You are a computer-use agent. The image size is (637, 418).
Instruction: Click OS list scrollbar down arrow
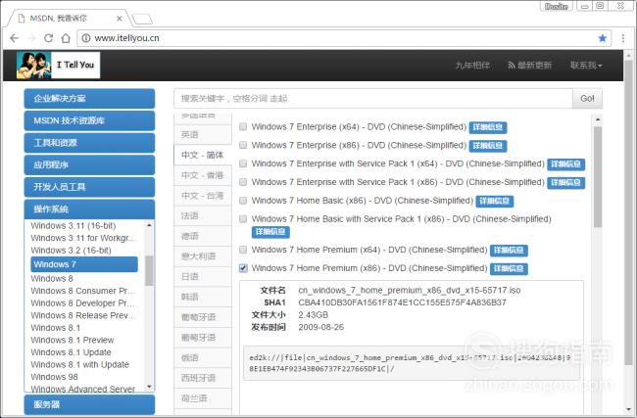point(149,387)
